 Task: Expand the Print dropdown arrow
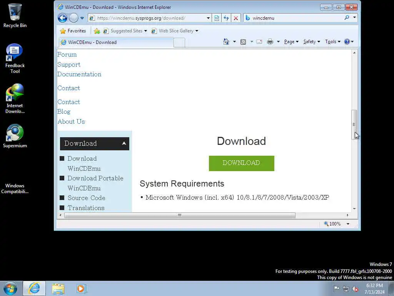pyautogui.click(x=278, y=42)
